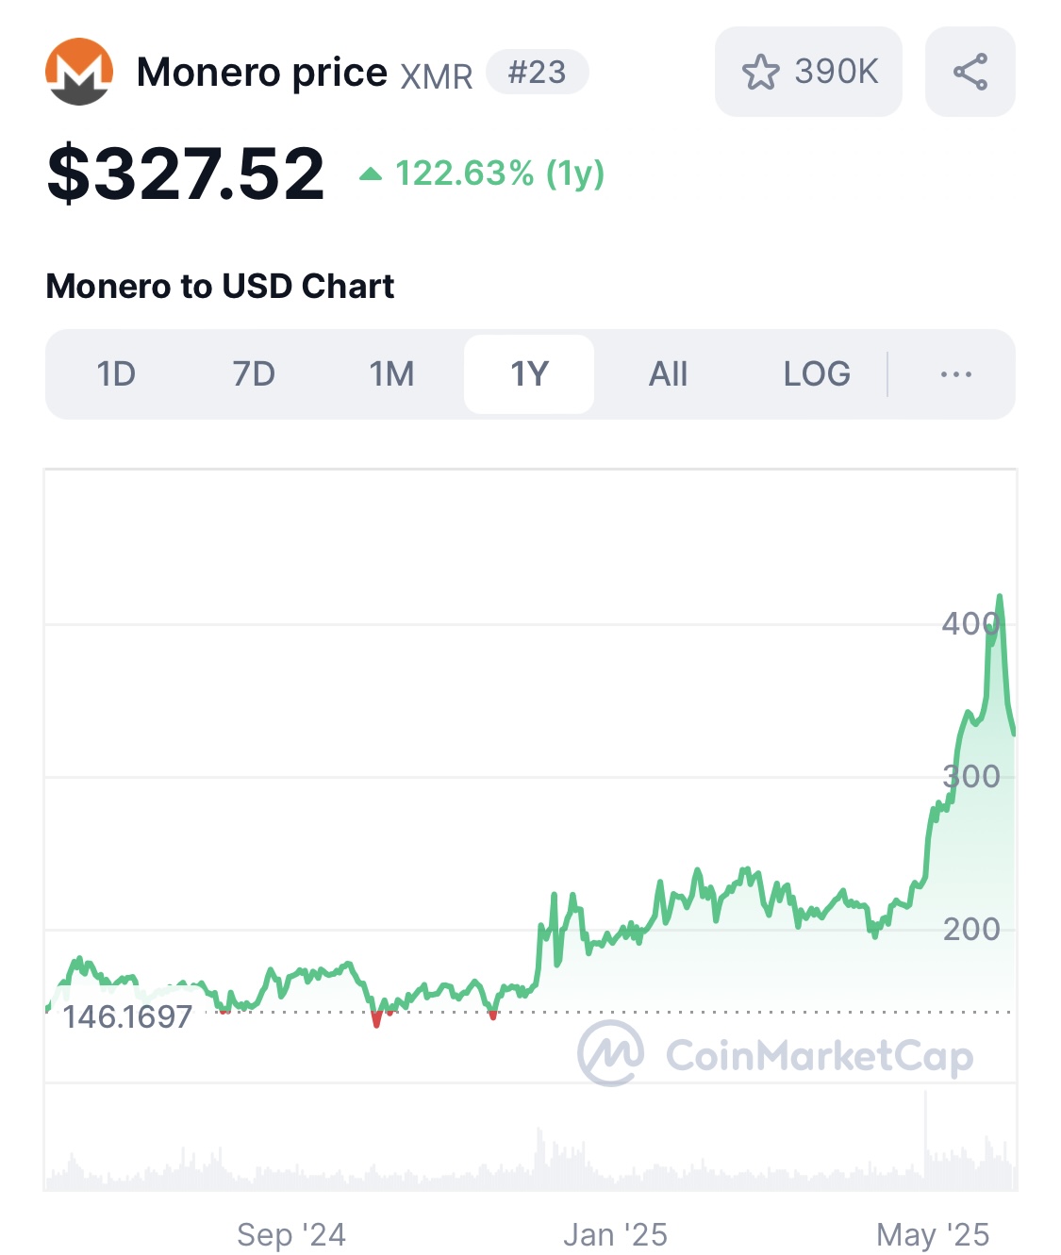Screen dimensions: 1061x1255
Task: Tap the green up-arrow change indicator
Action: click(371, 173)
